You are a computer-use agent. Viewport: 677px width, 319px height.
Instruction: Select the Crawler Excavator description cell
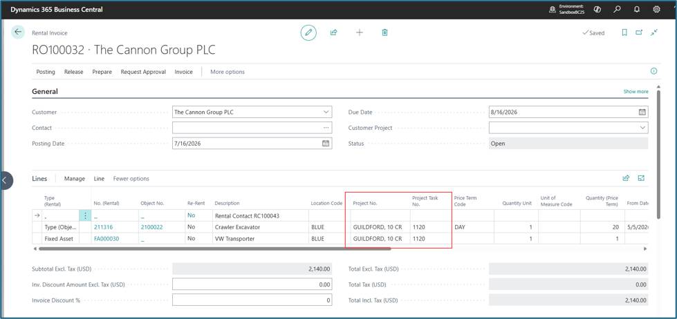[x=261, y=226]
